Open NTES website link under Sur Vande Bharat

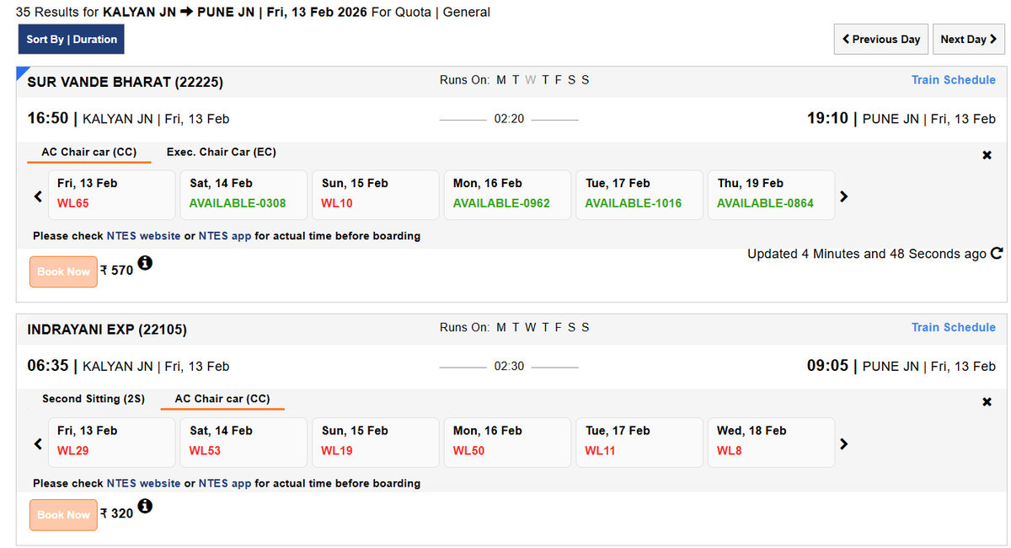click(143, 236)
